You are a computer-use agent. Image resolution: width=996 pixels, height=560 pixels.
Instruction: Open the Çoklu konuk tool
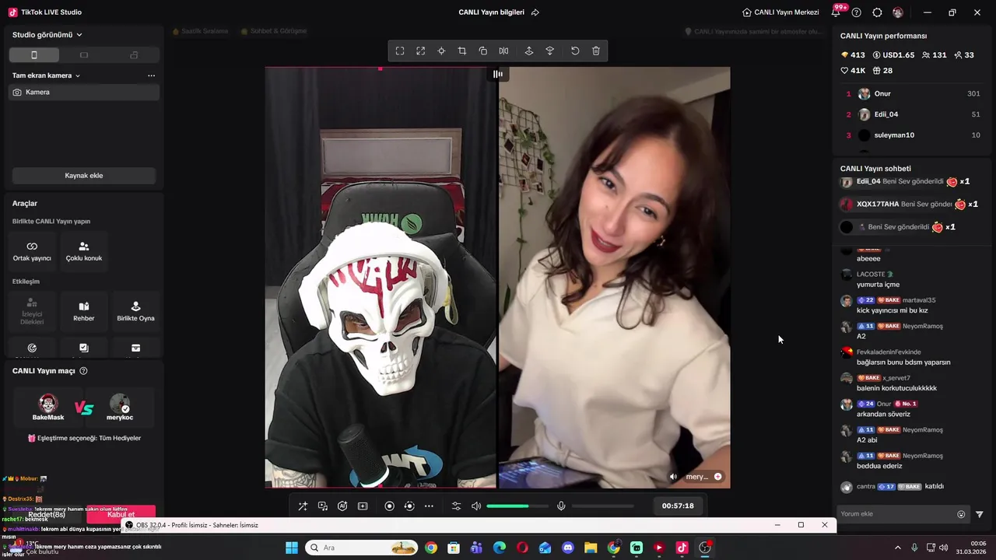point(84,251)
